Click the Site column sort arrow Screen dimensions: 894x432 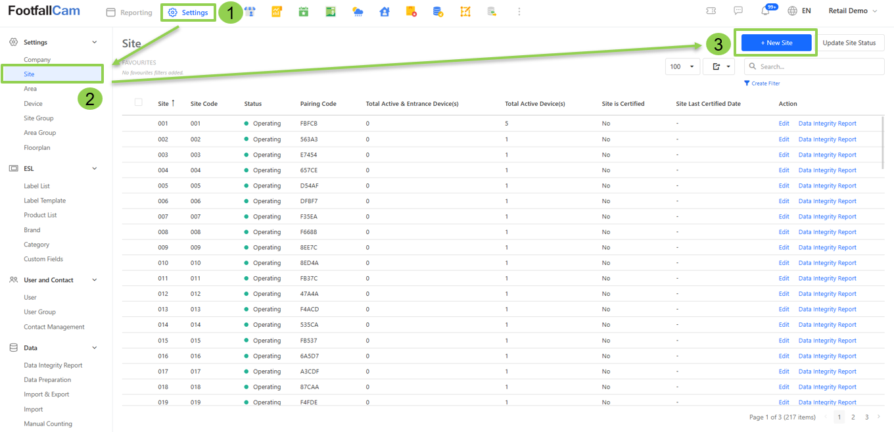point(174,103)
